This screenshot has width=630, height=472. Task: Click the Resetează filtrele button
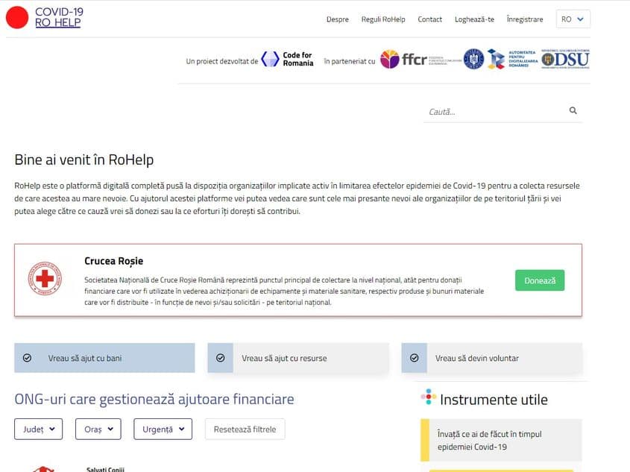245,429
